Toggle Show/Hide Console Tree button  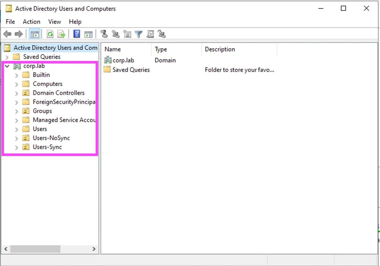35,34
